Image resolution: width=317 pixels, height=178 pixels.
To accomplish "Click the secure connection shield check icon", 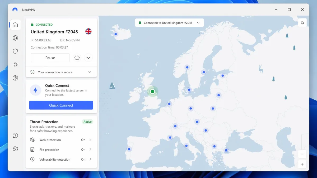I will click(32, 72).
